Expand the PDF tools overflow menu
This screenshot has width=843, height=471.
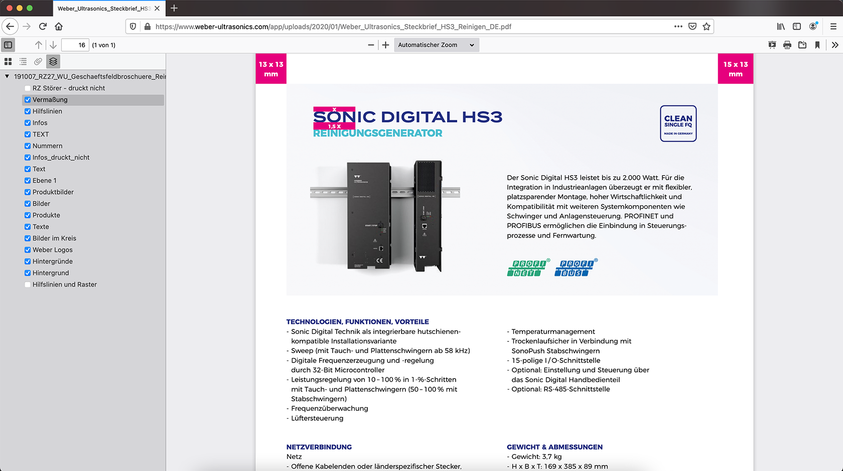pos(835,45)
